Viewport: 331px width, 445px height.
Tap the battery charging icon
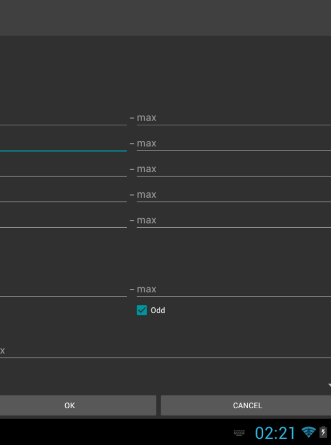[x=323, y=432]
